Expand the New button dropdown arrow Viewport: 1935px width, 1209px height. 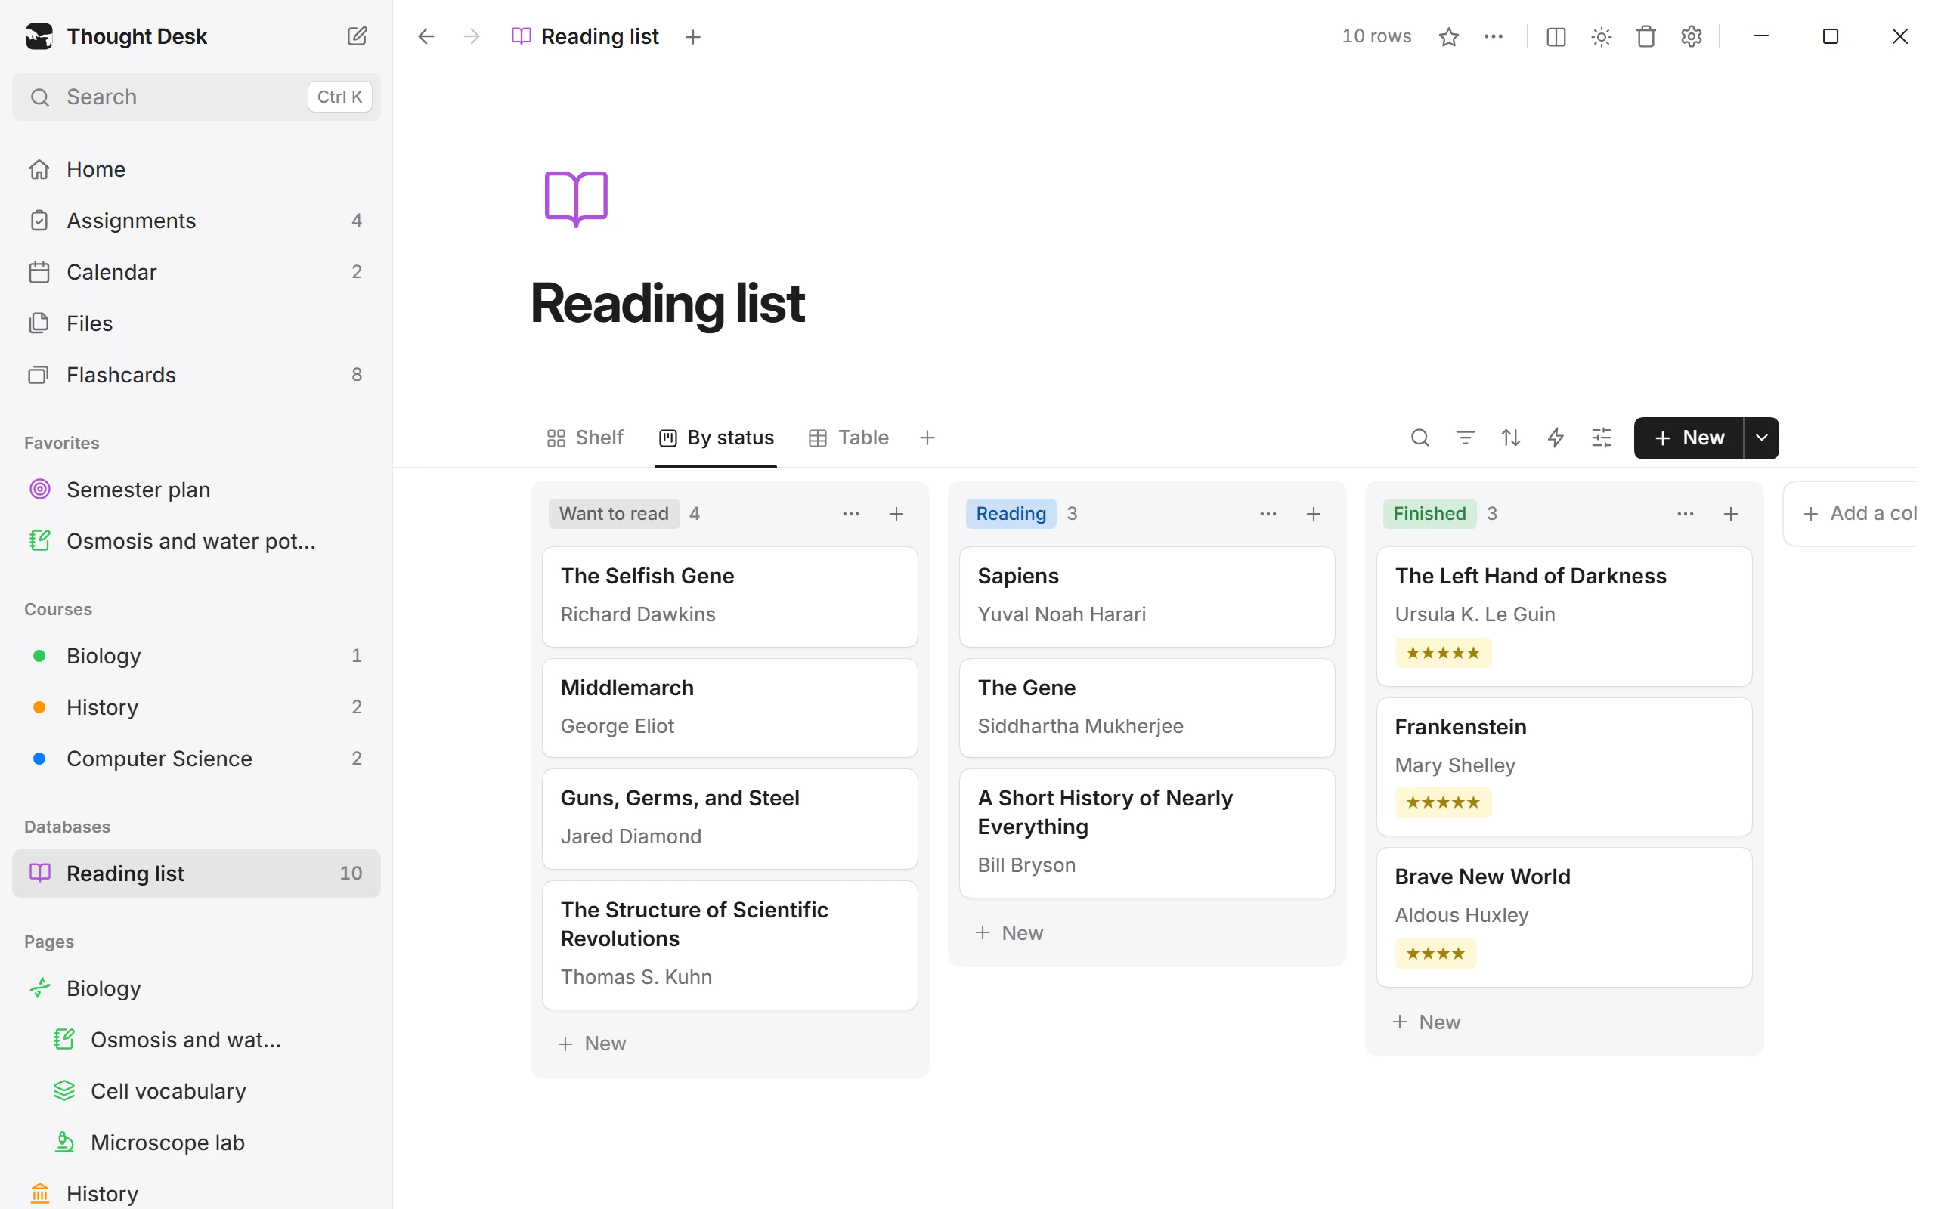coord(1760,438)
